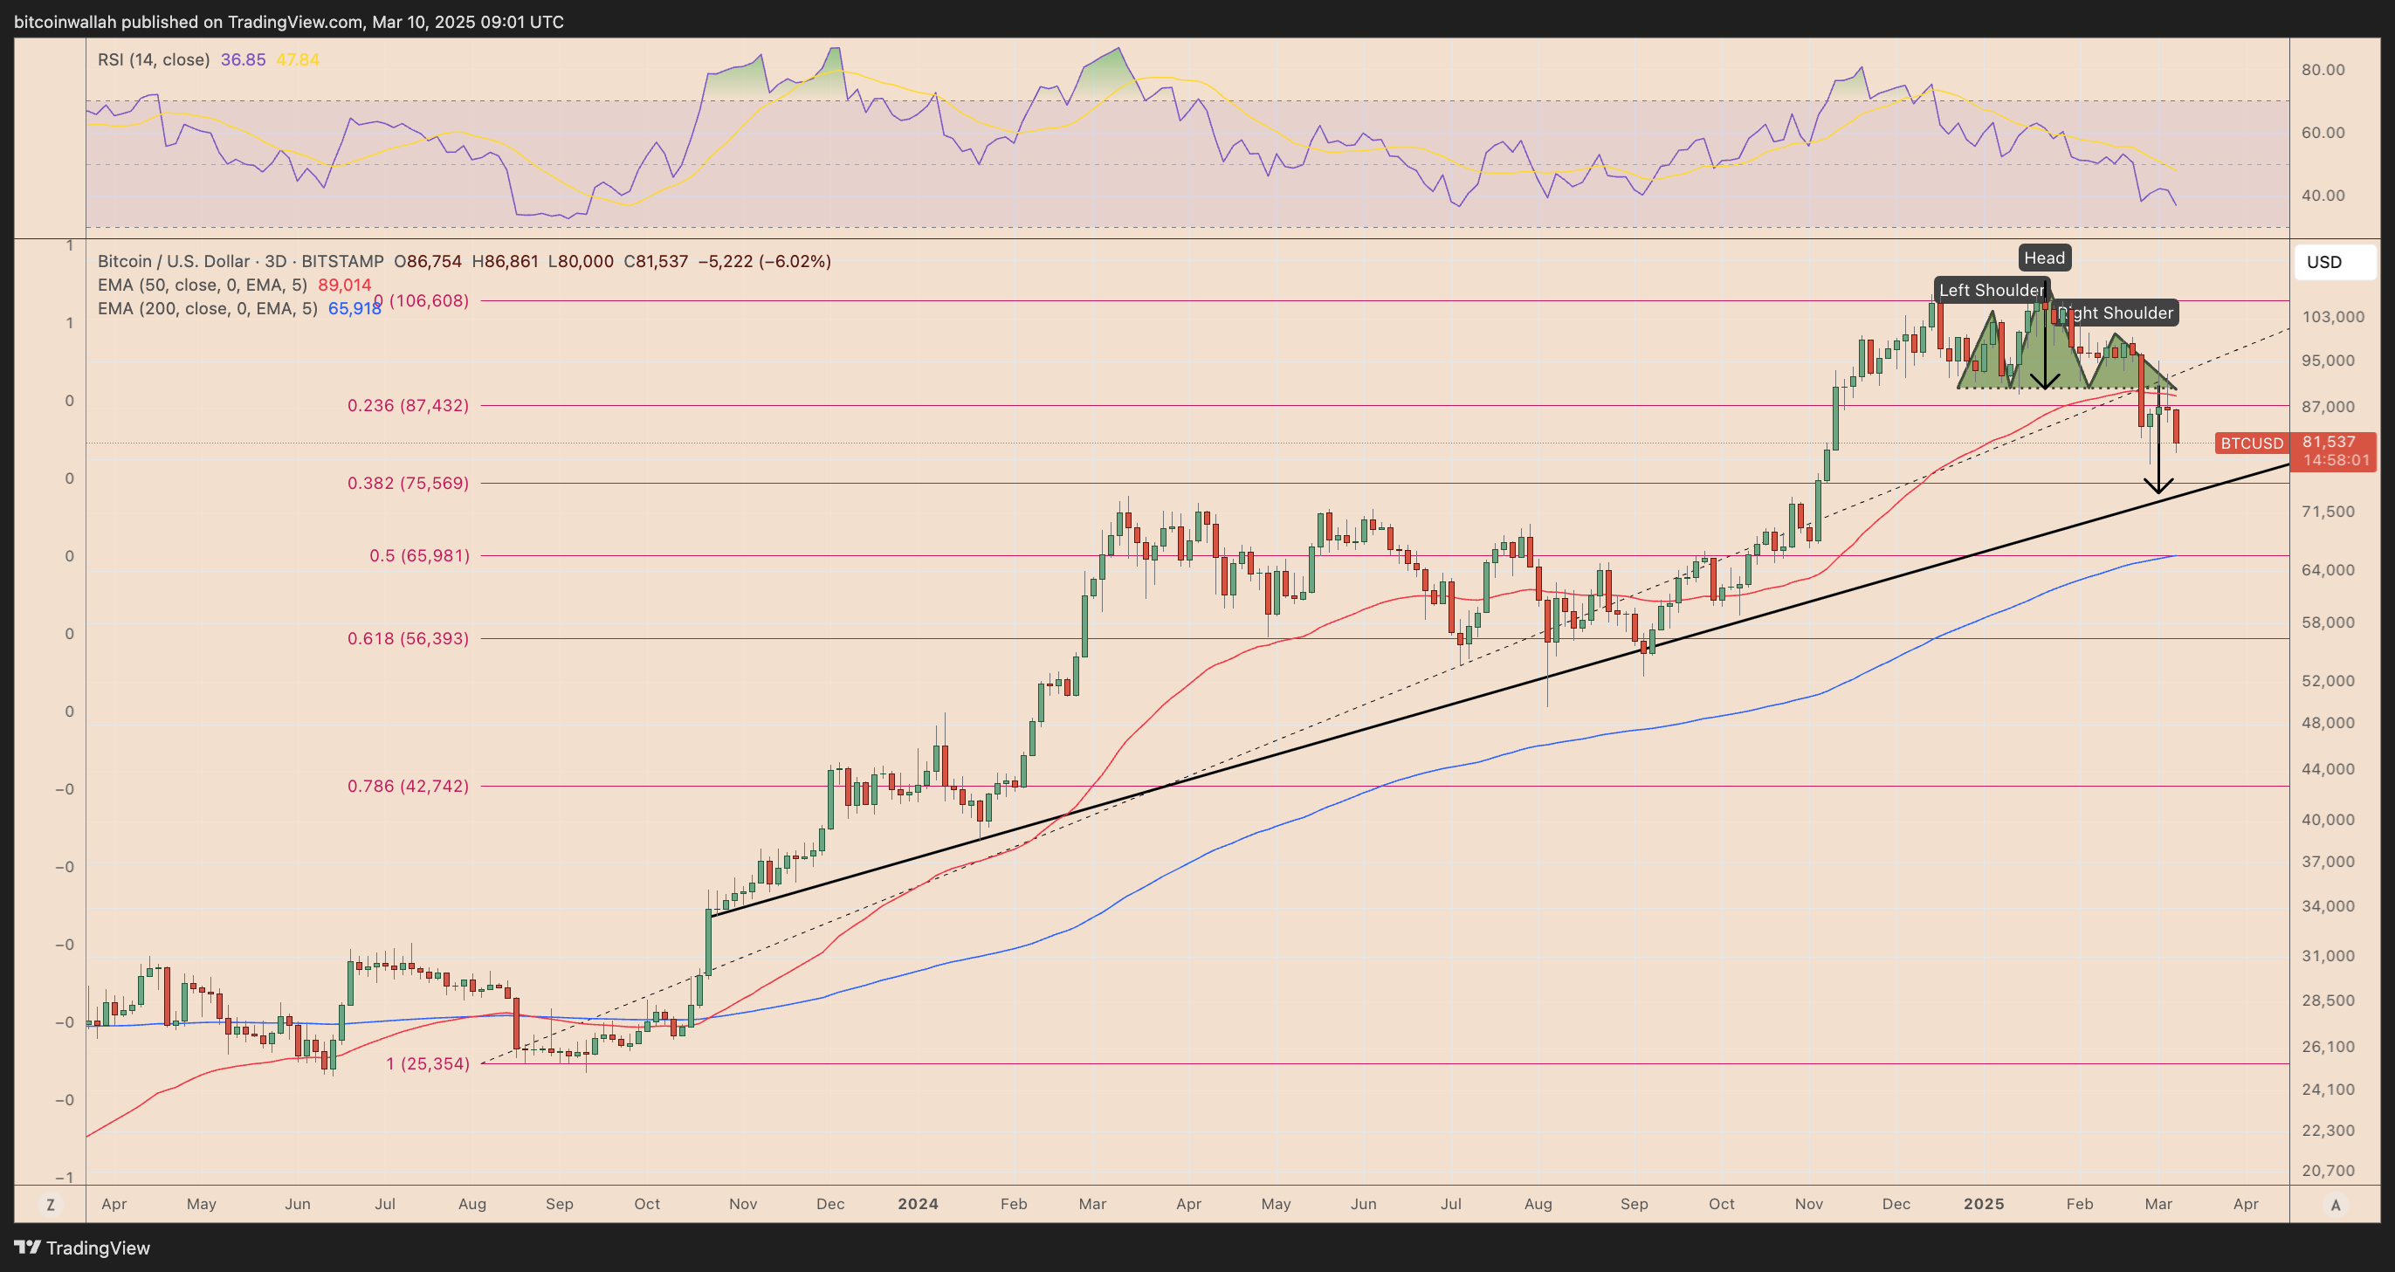Click the 20,700 price axis label
This screenshot has width=2395, height=1272.
[2328, 1171]
